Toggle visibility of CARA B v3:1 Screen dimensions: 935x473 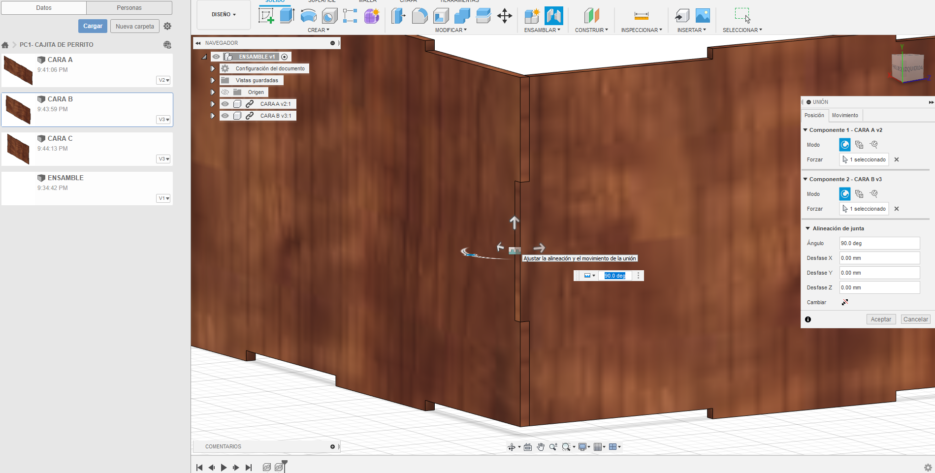pos(225,116)
